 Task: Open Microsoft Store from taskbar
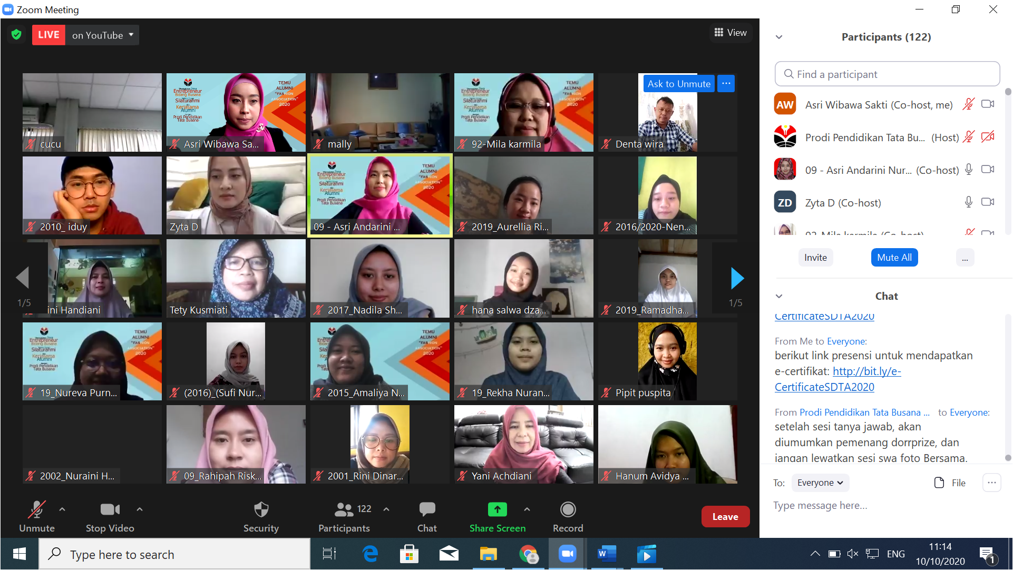tap(409, 554)
